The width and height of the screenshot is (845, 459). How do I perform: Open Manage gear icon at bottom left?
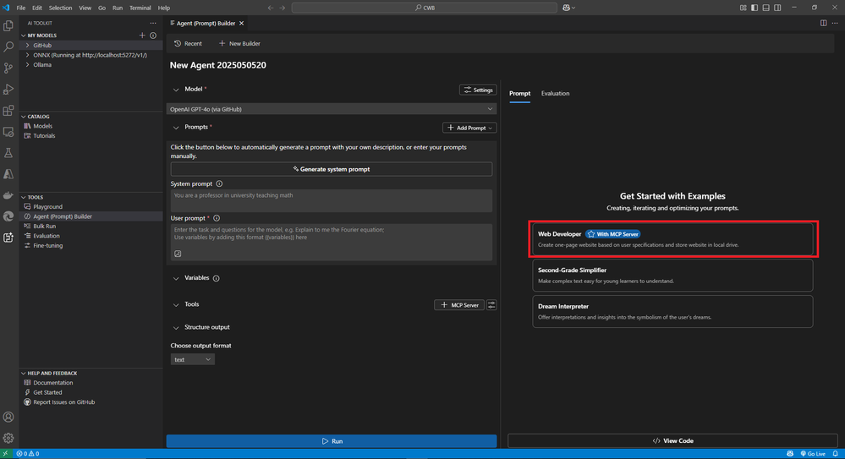click(8, 438)
